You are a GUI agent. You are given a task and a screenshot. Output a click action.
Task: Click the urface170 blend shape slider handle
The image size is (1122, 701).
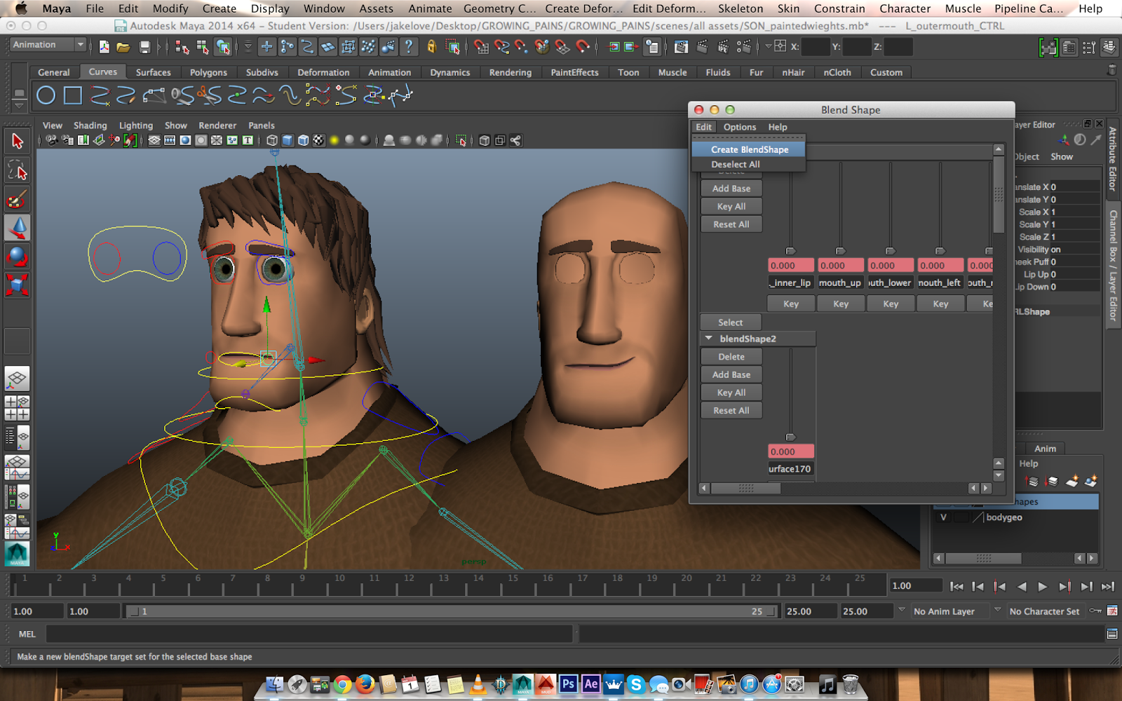pyautogui.click(x=791, y=437)
